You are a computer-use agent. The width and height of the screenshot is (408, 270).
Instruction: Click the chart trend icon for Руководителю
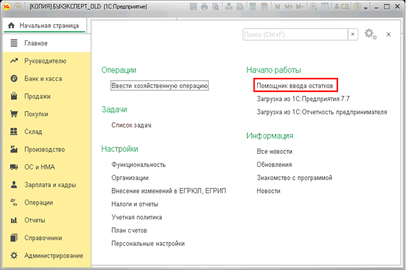(14, 61)
